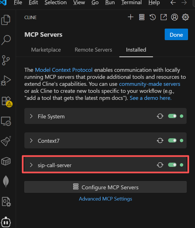Open the Search view in activity bar
195x228 pixels.
(x=6, y=40)
